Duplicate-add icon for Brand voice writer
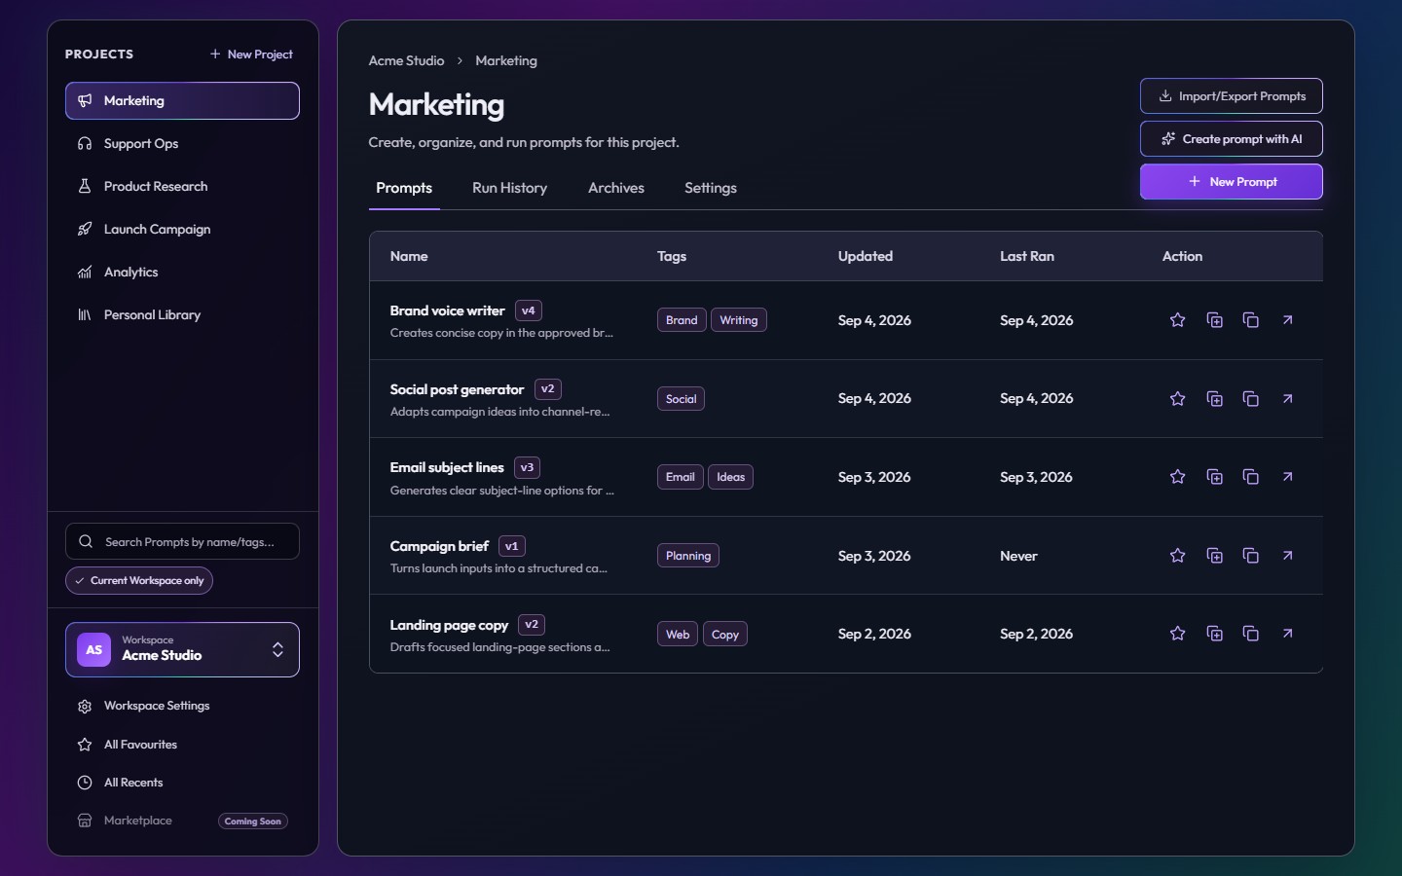Viewport: 1402px width, 876px height. (1214, 320)
